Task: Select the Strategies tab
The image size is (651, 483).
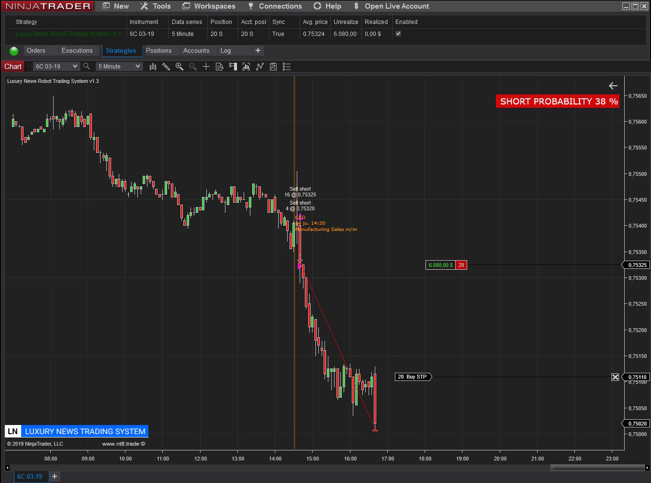Action: (x=121, y=50)
